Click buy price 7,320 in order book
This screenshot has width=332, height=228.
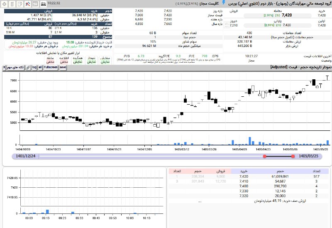pos(244,196)
